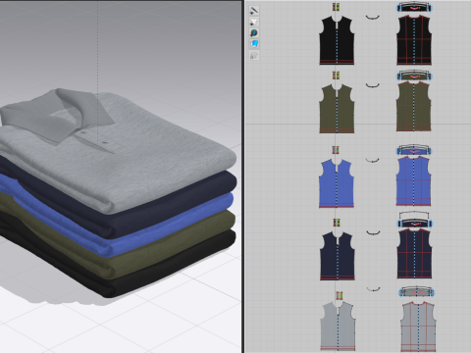Viewport: 471px width, 353px height.
Task: Select the black back bodice pattern with red lines
Action: pos(414,40)
